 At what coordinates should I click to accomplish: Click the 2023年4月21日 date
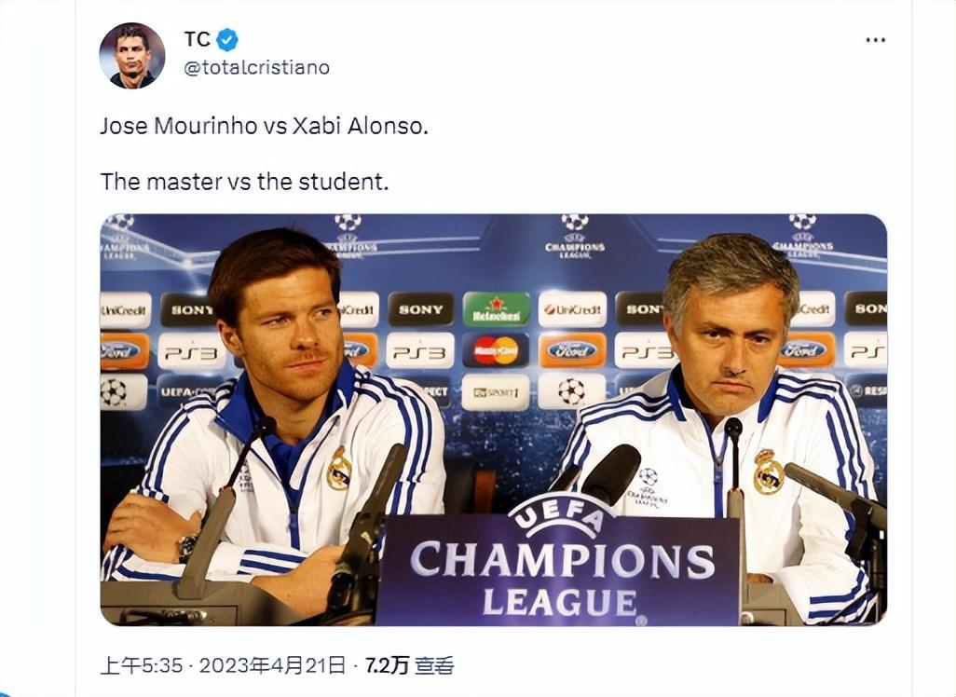[x=272, y=665]
